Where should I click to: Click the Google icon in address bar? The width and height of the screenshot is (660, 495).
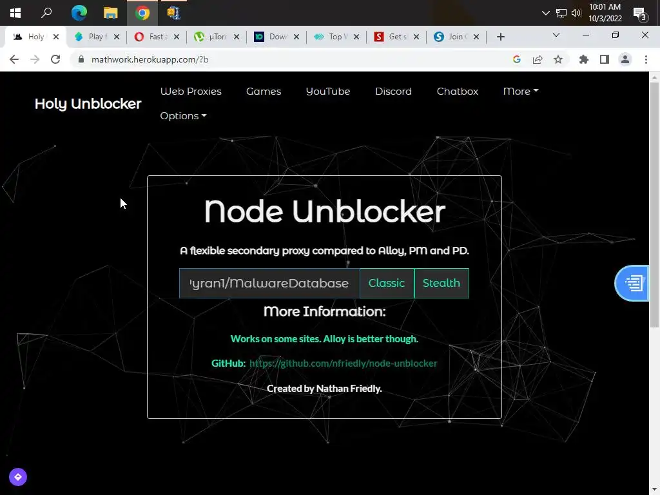[517, 59]
